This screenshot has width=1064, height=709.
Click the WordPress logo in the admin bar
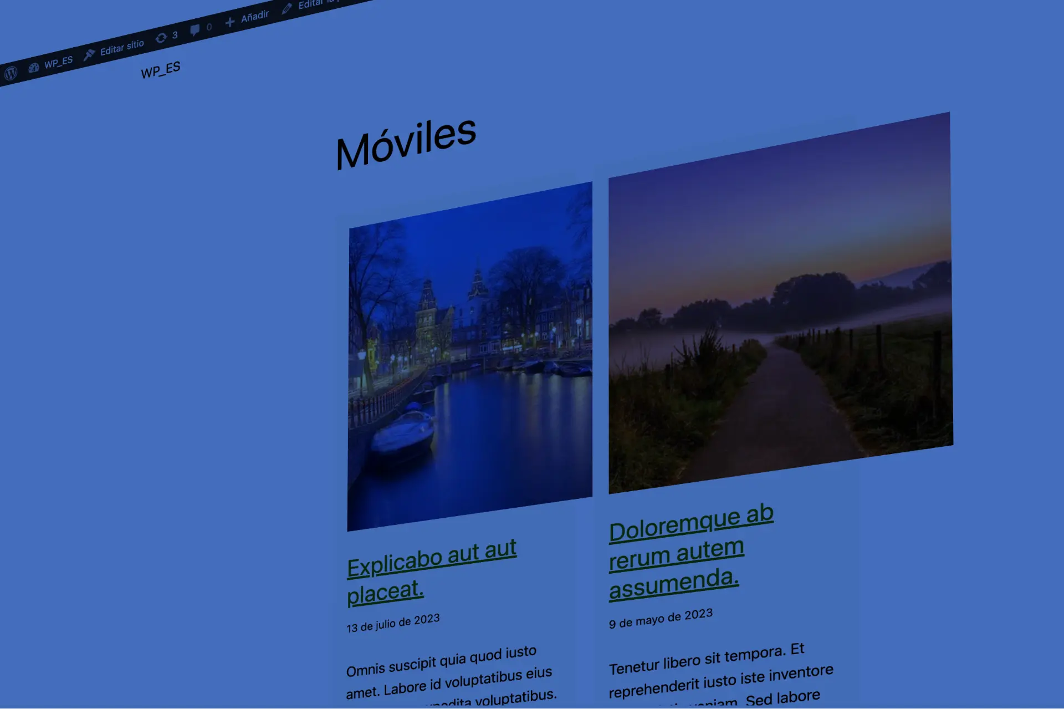tap(11, 73)
